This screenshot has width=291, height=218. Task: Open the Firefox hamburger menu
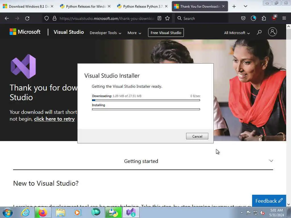[x=284, y=18]
